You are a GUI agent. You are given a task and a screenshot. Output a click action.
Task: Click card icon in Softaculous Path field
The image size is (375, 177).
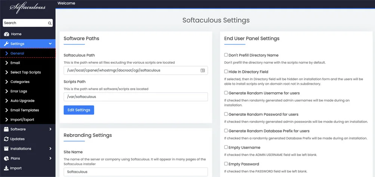[x=203, y=70]
